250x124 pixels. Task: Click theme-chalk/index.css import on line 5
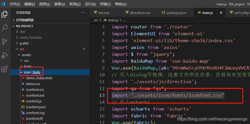[x=183, y=41]
